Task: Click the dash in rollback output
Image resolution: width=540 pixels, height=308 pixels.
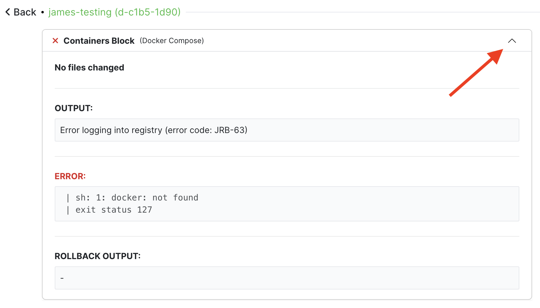Action: [x=62, y=278]
